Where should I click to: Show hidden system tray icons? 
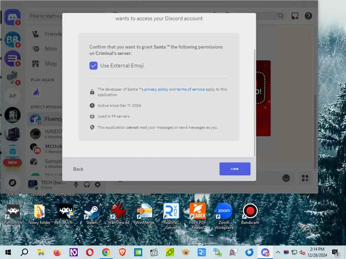[278, 252]
